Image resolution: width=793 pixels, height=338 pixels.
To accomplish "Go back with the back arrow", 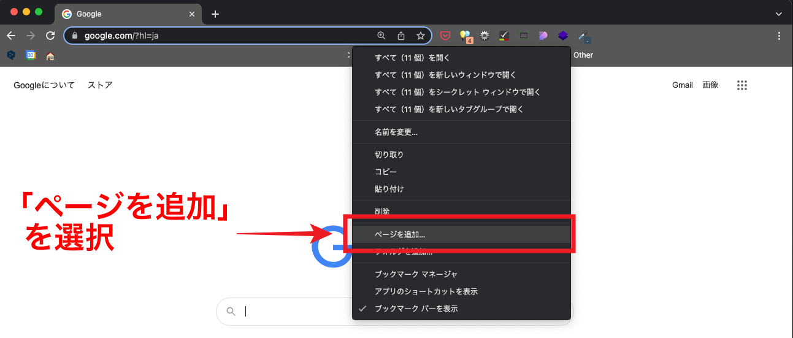I will pyautogui.click(x=11, y=36).
